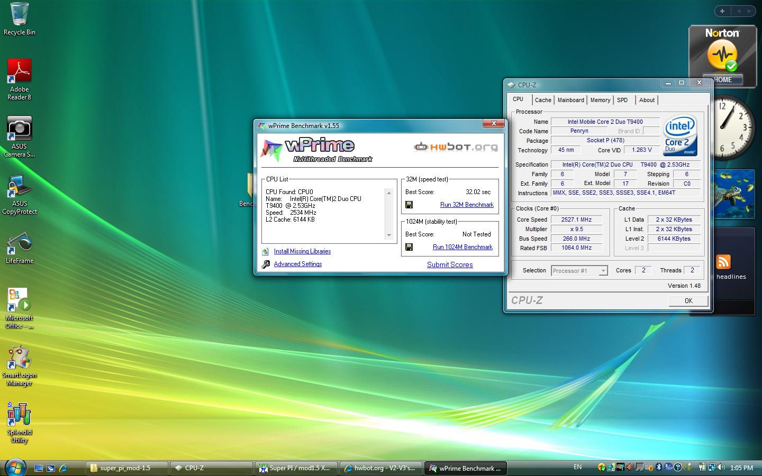The width and height of the screenshot is (762, 476).
Task: Click the taskbar clock showing 1:05 PM
Action: (x=741, y=468)
